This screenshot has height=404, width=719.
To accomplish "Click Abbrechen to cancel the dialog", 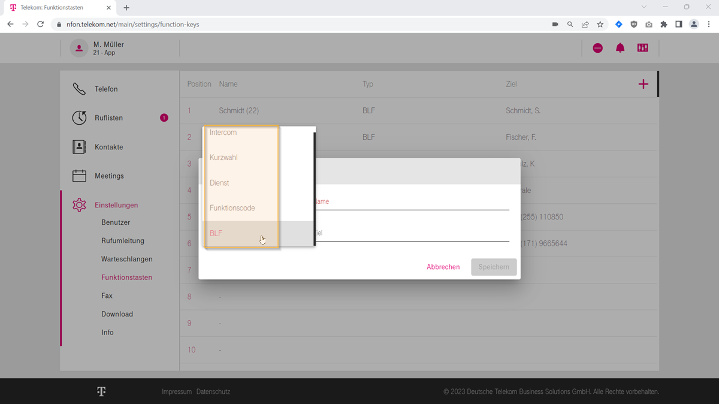I will (x=443, y=267).
